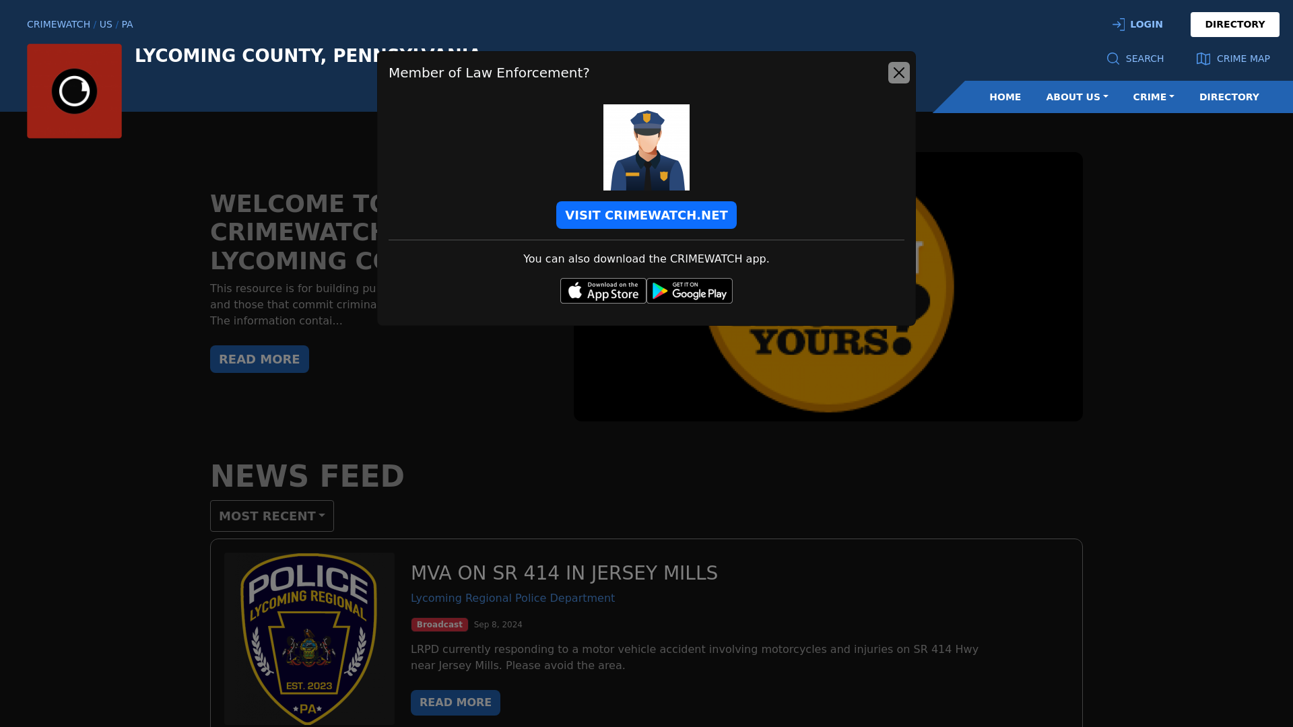
Task: Open Lycoming Regional Police Department link
Action: point(512,598)
